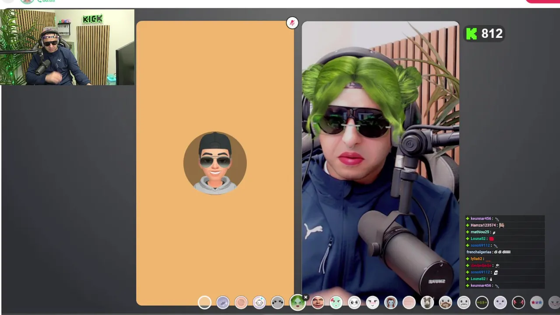Remove the active green hair filter
The width and height of the screenshot is (560, 315).
[x=306, y=297]
